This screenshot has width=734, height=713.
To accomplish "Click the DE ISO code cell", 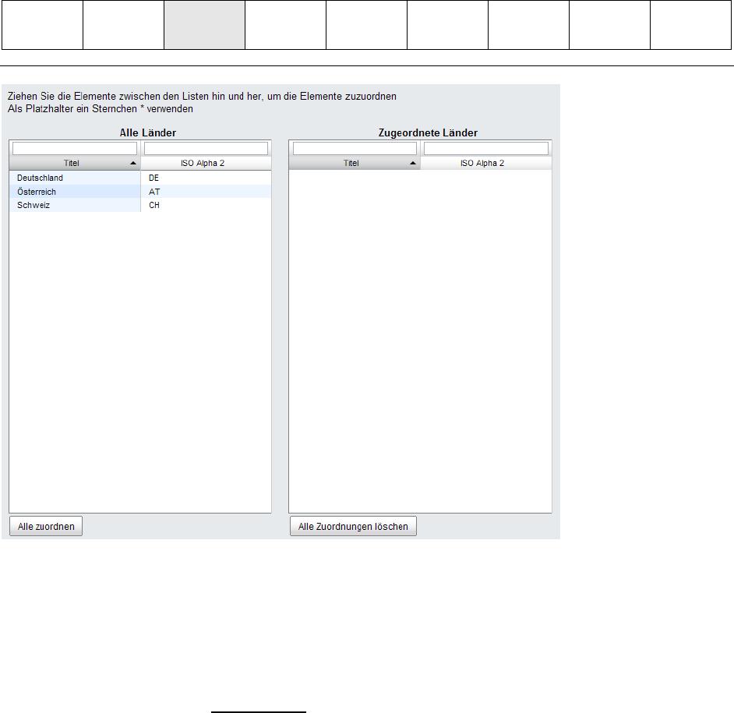I will 206,178.
